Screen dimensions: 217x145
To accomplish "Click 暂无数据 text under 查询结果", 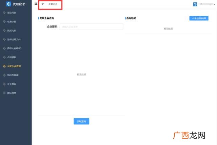I will (168, 29).
